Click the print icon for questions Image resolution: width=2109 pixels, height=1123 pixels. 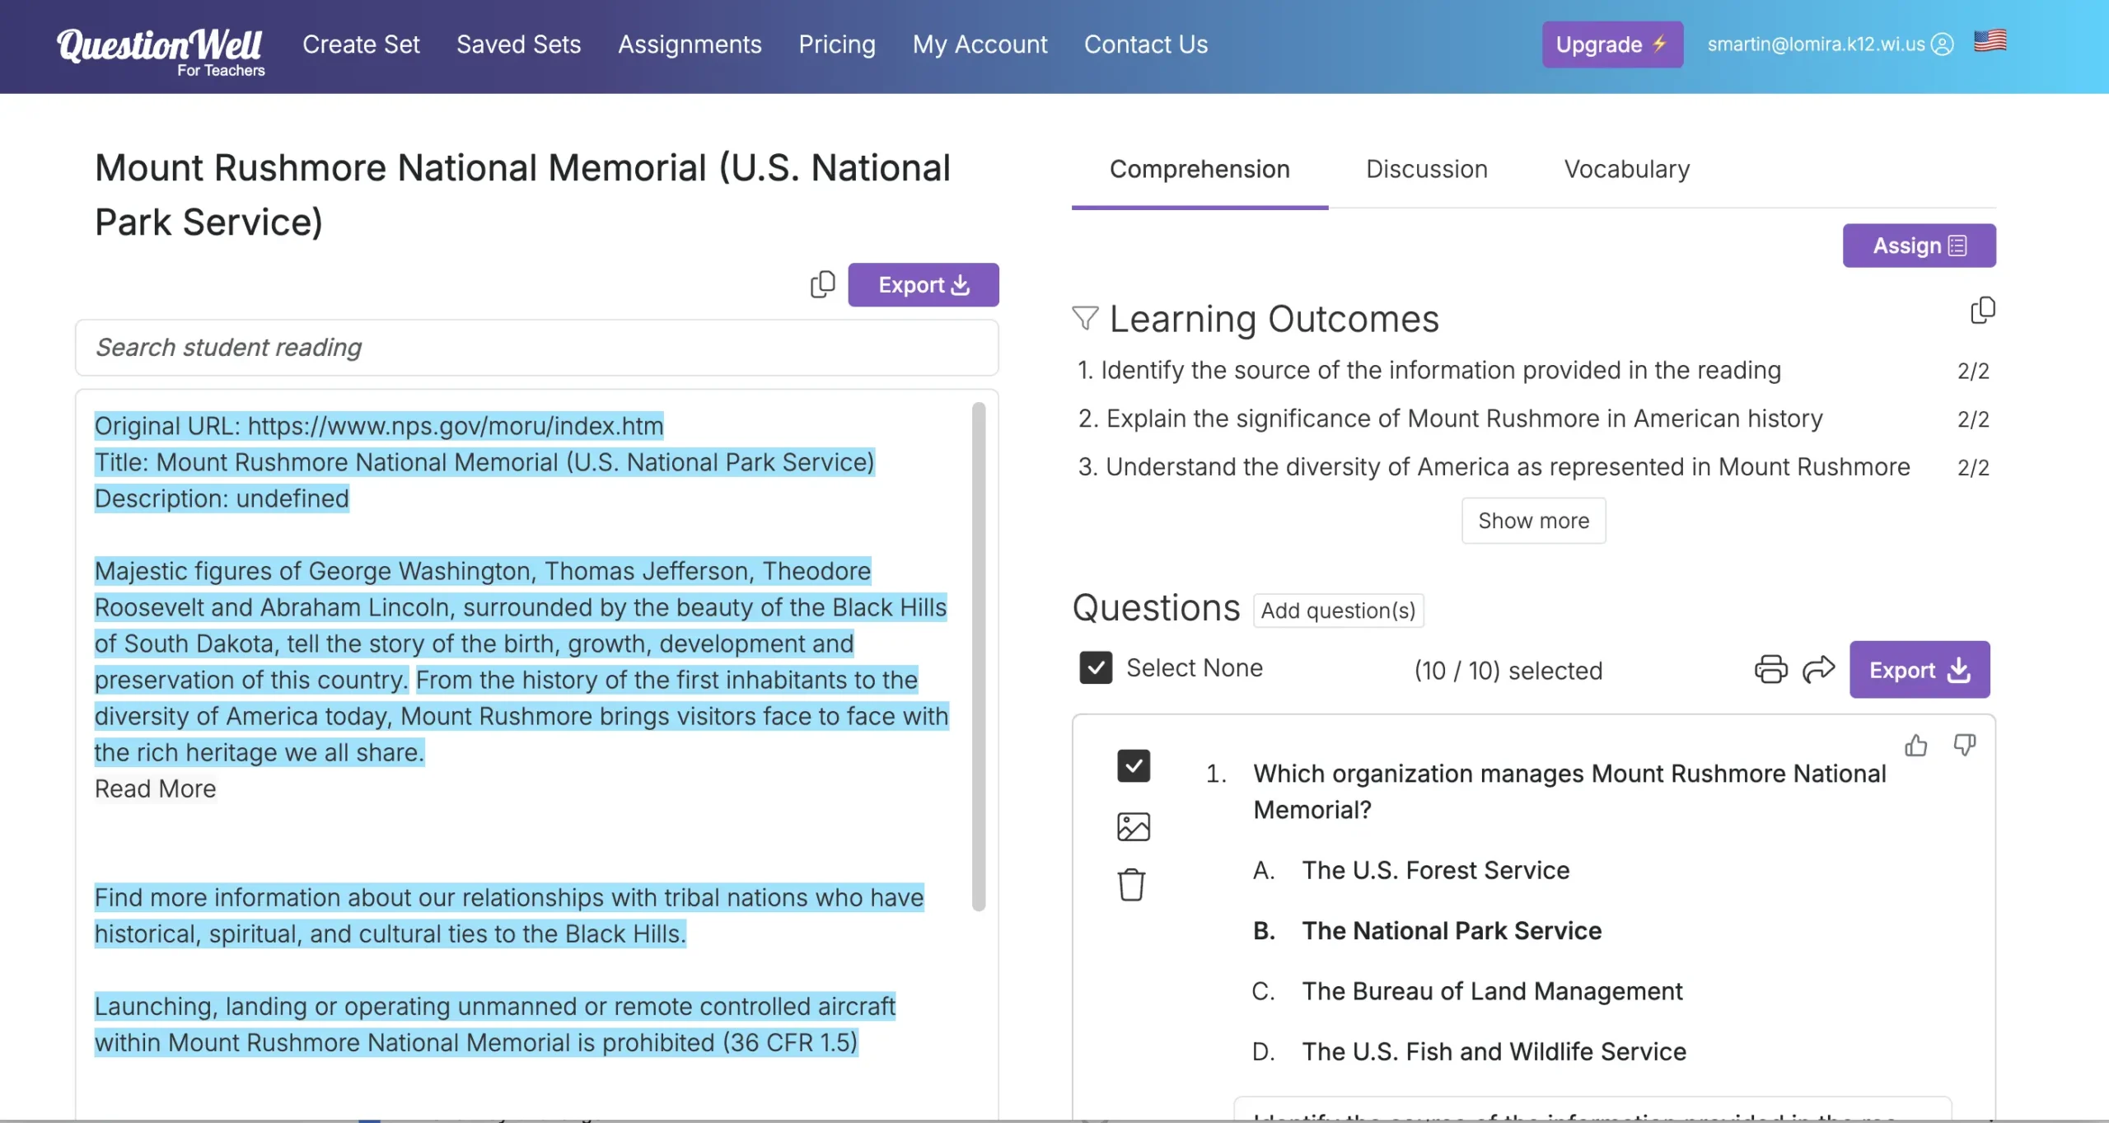click(1770, 669)
